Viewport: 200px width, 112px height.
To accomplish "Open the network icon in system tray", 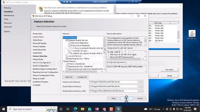I will coord(177,109).
